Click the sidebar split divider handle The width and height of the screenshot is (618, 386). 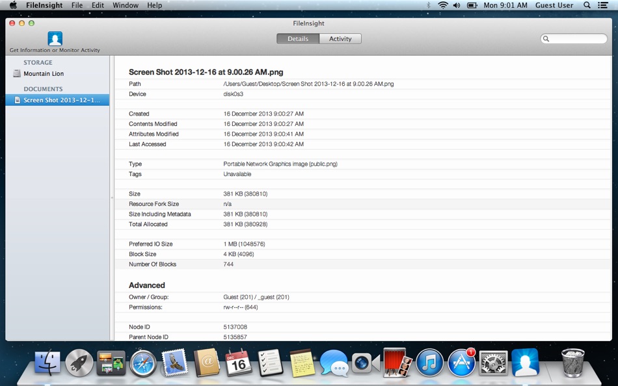[112, 198]
